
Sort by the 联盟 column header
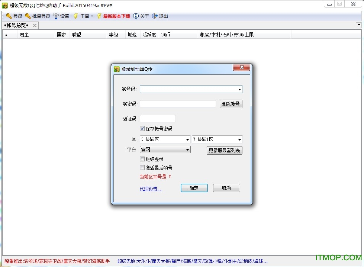(88, 35)
